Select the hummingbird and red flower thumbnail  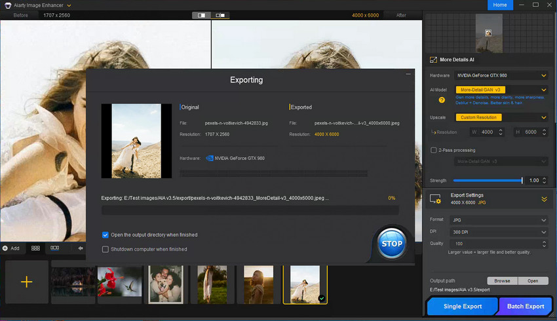click(x=119, y=282)
